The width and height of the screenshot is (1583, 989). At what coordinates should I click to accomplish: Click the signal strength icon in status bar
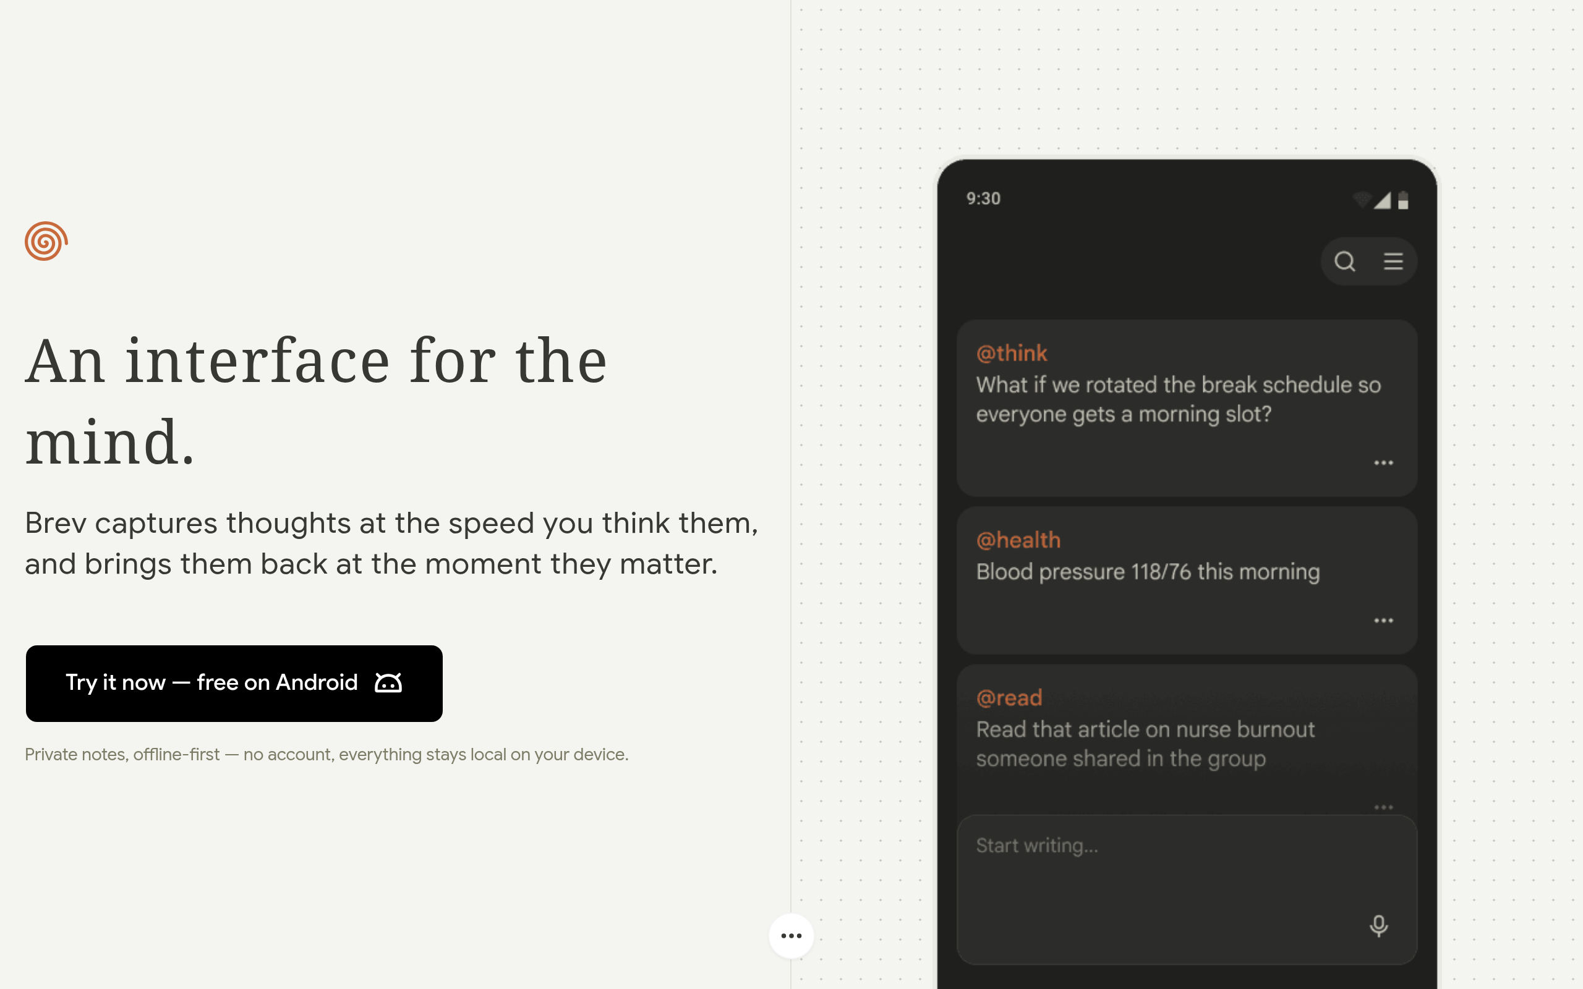(1382, 200)
